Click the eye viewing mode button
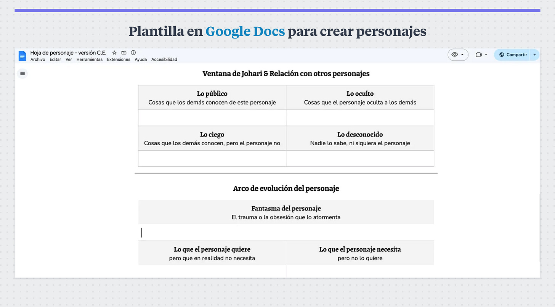Viewport: 555px width, 307px height. (x=454, y=55)
